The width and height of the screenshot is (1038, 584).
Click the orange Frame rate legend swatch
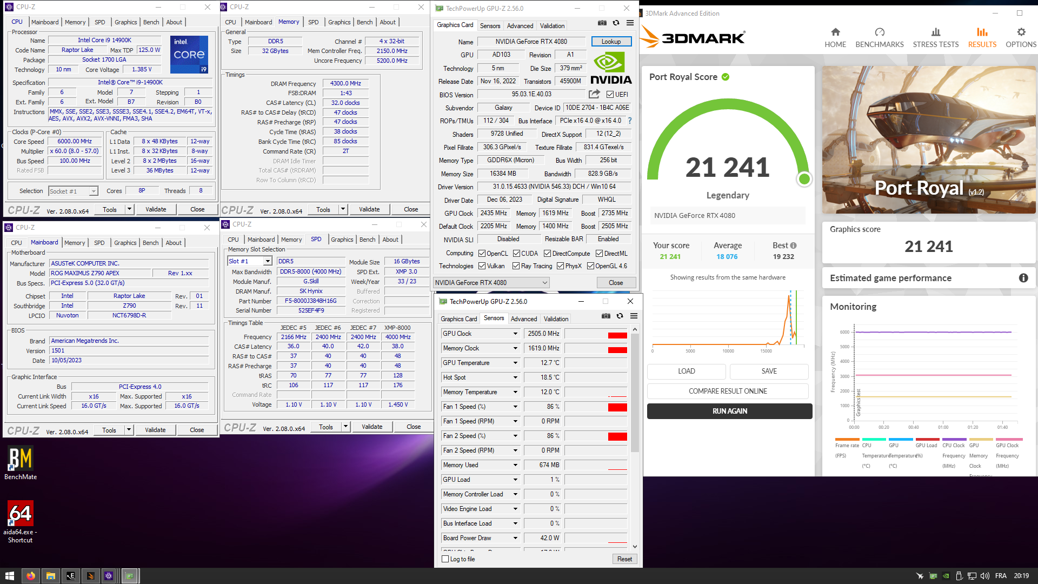847,439
